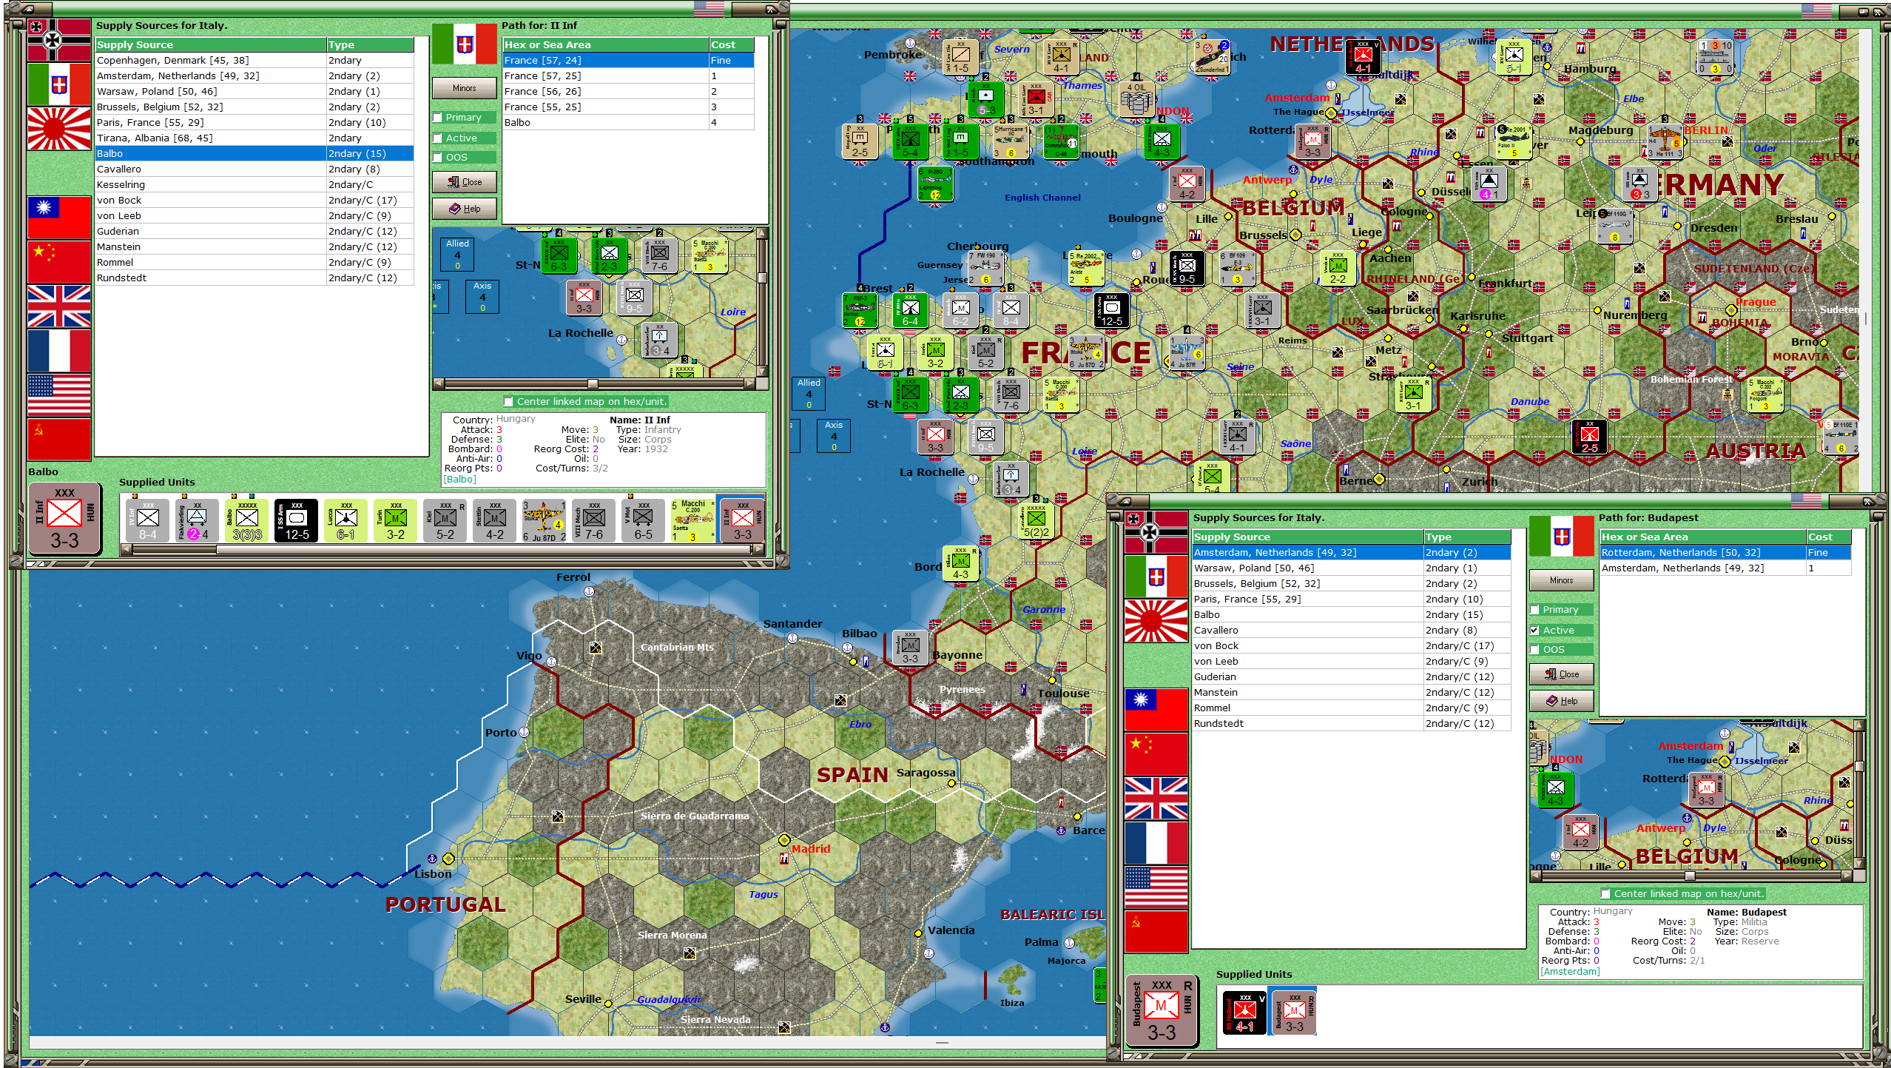Select Japan flag in top-left supply window
The width and height of the screenshot is (1891, 1068).
pos(59,129)
